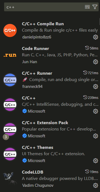Open the manage gear for CodeLLDB
Viewport: 100px width, 192px height.
96,185
